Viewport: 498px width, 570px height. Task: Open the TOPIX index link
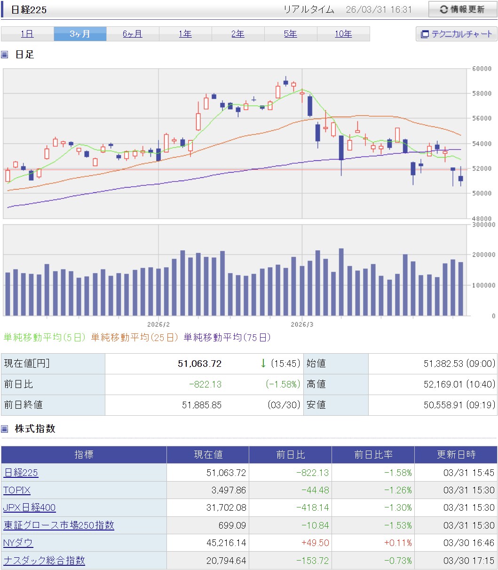[x=17, y=490]
